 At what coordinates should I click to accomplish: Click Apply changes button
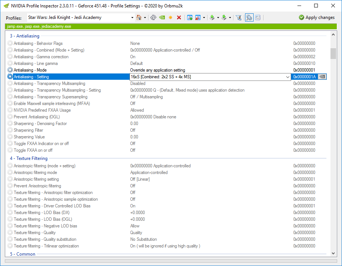tap(316, 17)
